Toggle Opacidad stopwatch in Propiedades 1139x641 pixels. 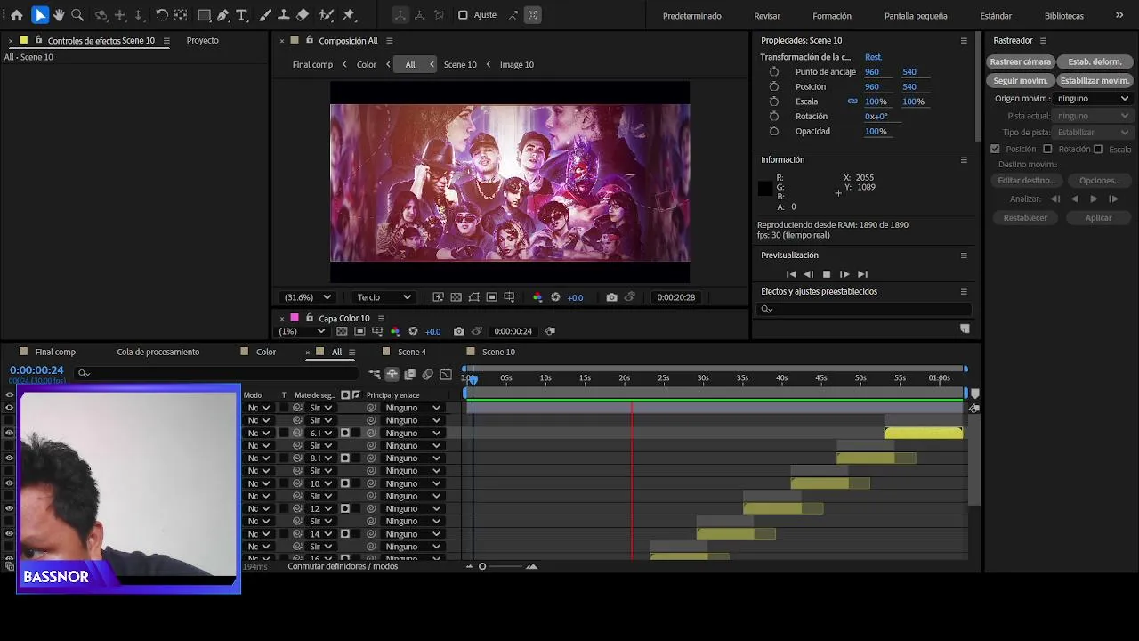coord(774,131)
